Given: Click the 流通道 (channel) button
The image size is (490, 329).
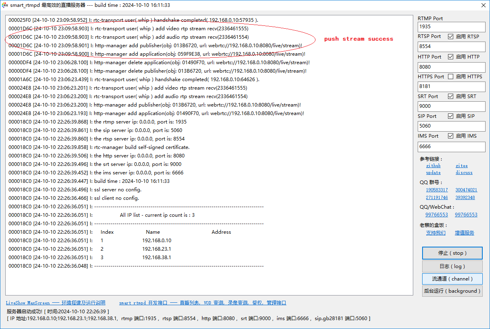Looking at the screenshot, I should pyautogui.click(x=452, y=279).
